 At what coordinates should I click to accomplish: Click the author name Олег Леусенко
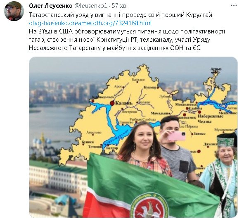51,6
